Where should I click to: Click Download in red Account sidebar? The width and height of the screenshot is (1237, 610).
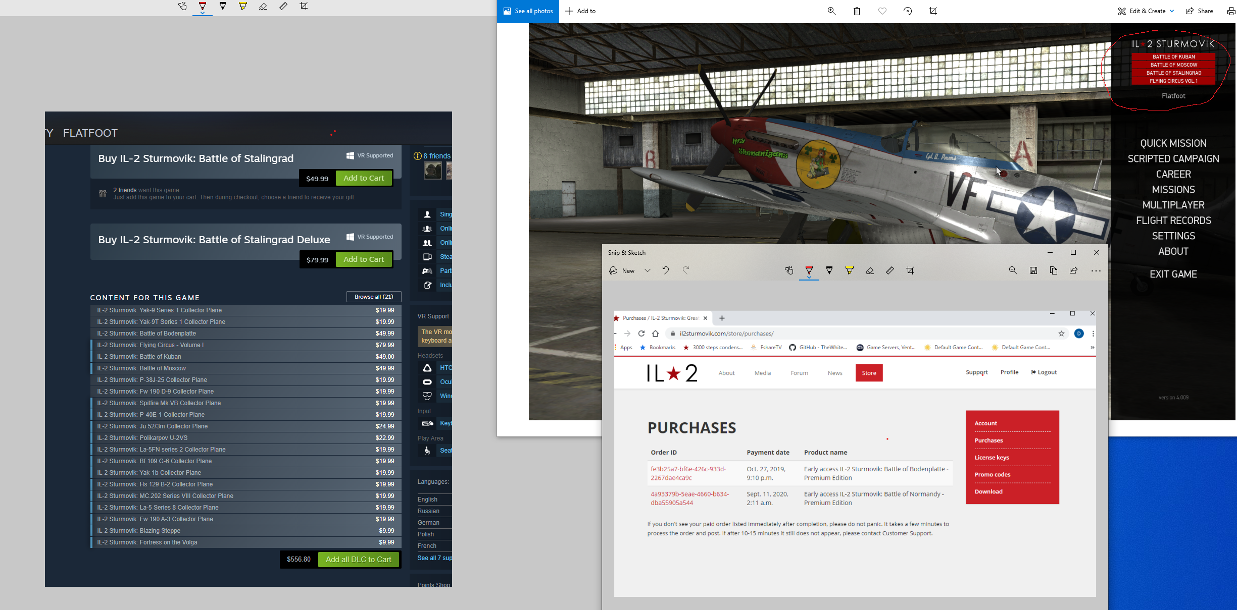tap(988, 492)
